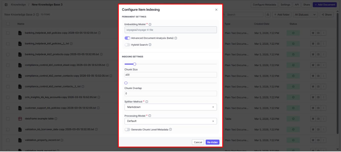This screenshot has height=152, width=341.
Task: Click info icon beside Advanced Document Analysis
Action: pos(176,38)
